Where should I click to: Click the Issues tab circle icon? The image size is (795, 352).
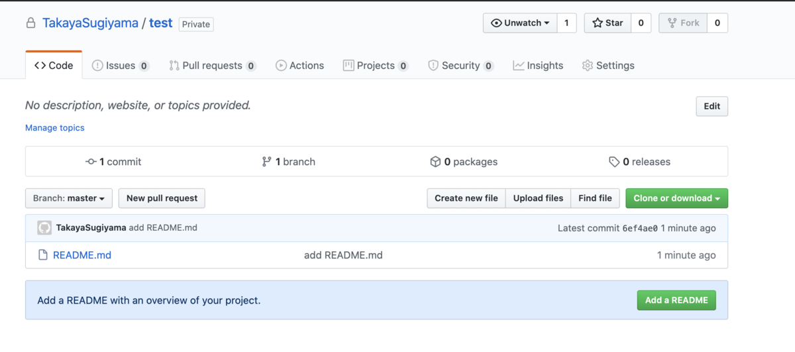(97, 65)
